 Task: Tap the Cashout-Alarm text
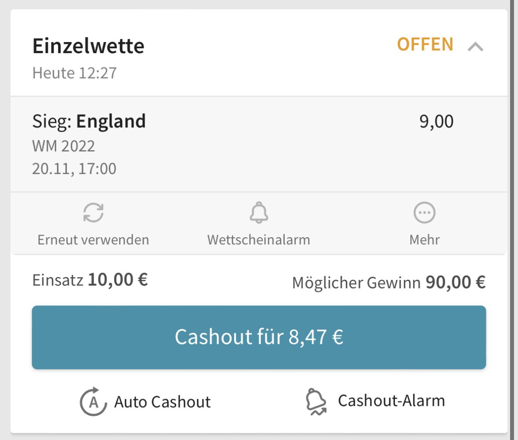coord(391,401)
